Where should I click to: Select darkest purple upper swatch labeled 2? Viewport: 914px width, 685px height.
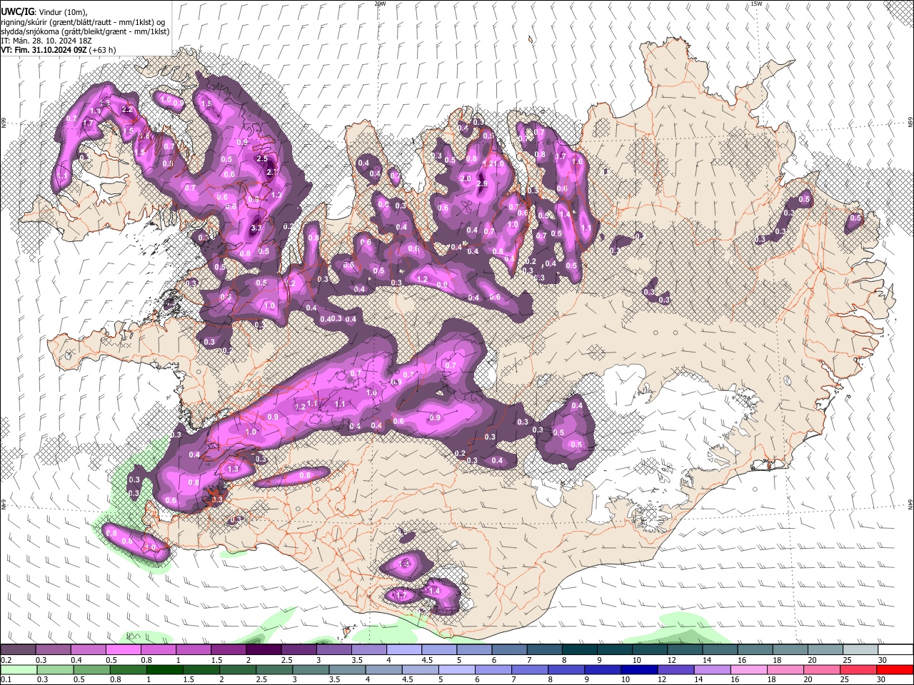coord(263,650)
